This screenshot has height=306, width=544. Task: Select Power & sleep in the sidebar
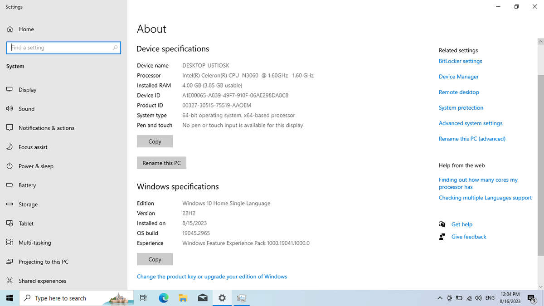click(x=10, y=166)
